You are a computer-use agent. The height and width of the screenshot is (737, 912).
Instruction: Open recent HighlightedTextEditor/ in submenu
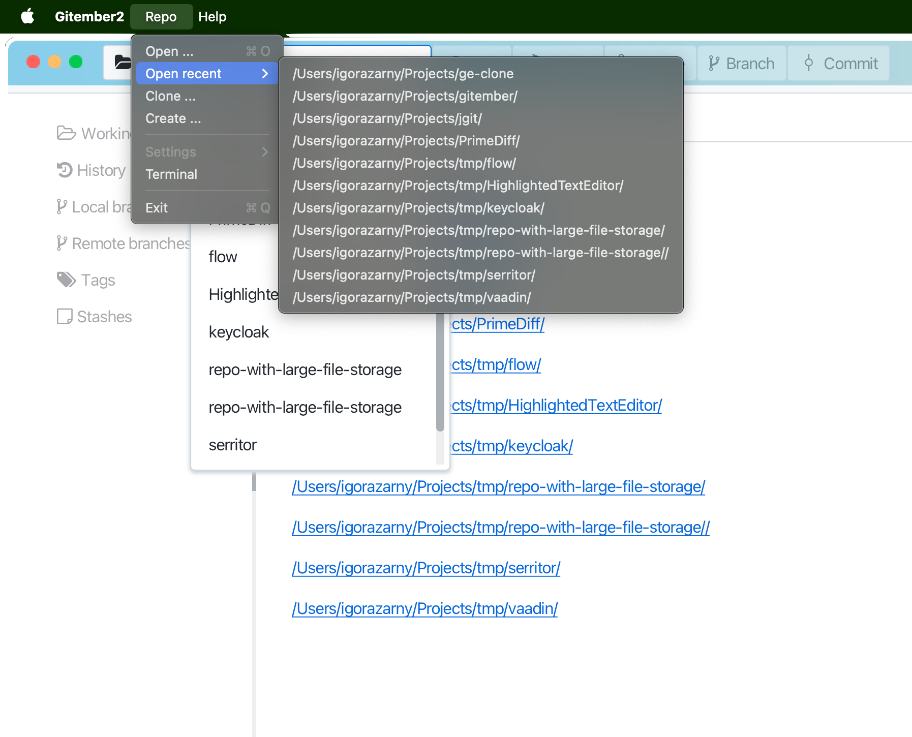click(481, 186)
